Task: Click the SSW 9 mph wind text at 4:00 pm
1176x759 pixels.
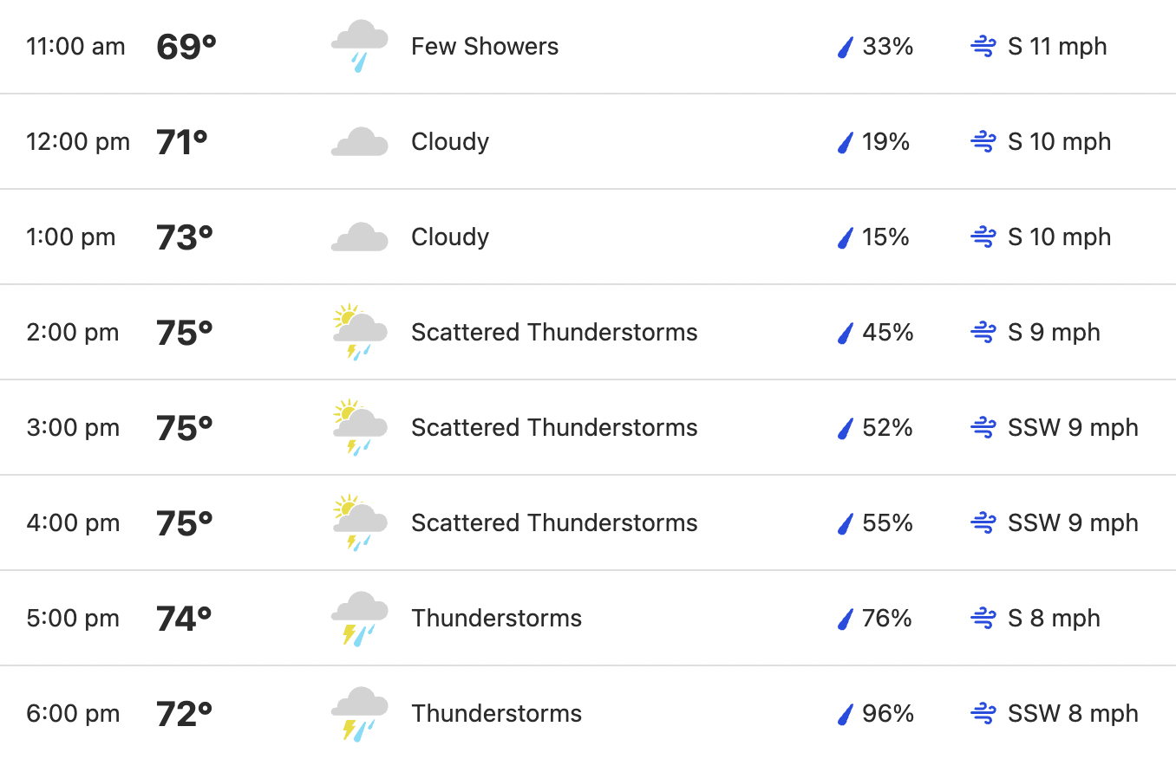Action: (x=1073, y=523)
